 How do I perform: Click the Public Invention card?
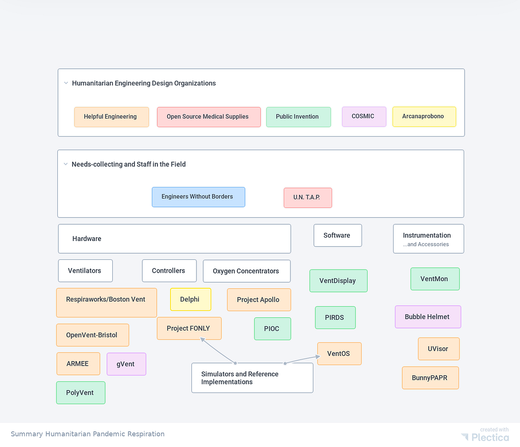(x=299, y=117)
